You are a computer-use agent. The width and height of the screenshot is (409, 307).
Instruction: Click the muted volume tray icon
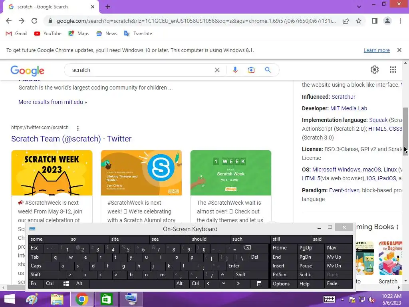(371, 299)
